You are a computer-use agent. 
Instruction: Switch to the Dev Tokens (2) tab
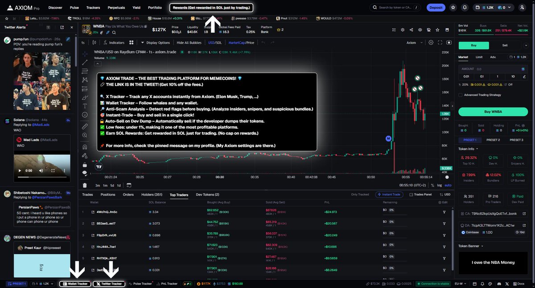click(x=208, y=194)
